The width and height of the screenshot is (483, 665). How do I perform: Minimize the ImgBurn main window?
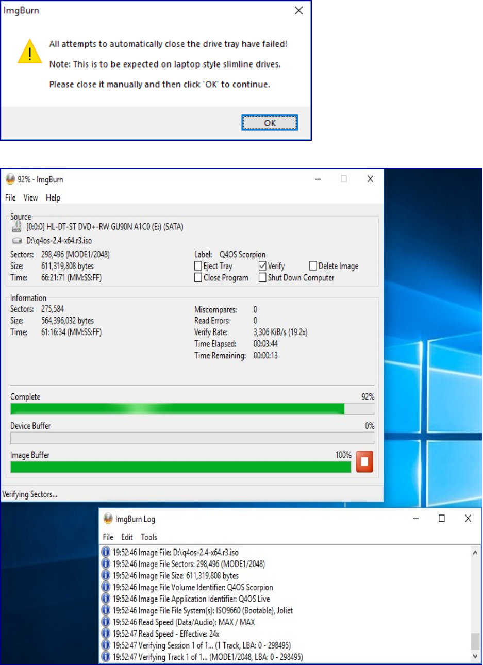[318, 179]
